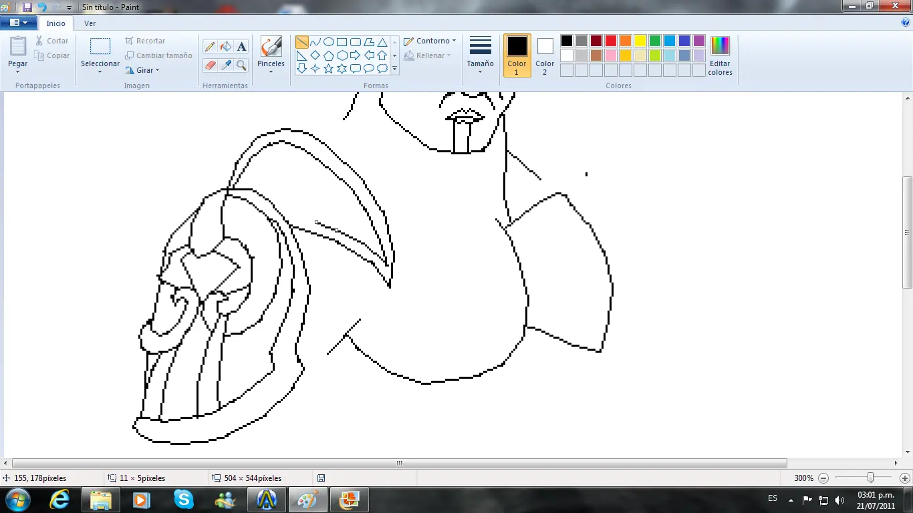This screenshot has height=513, width=913.
Task: Click the vertical scrollbar thumb
Action: point(907,232)
